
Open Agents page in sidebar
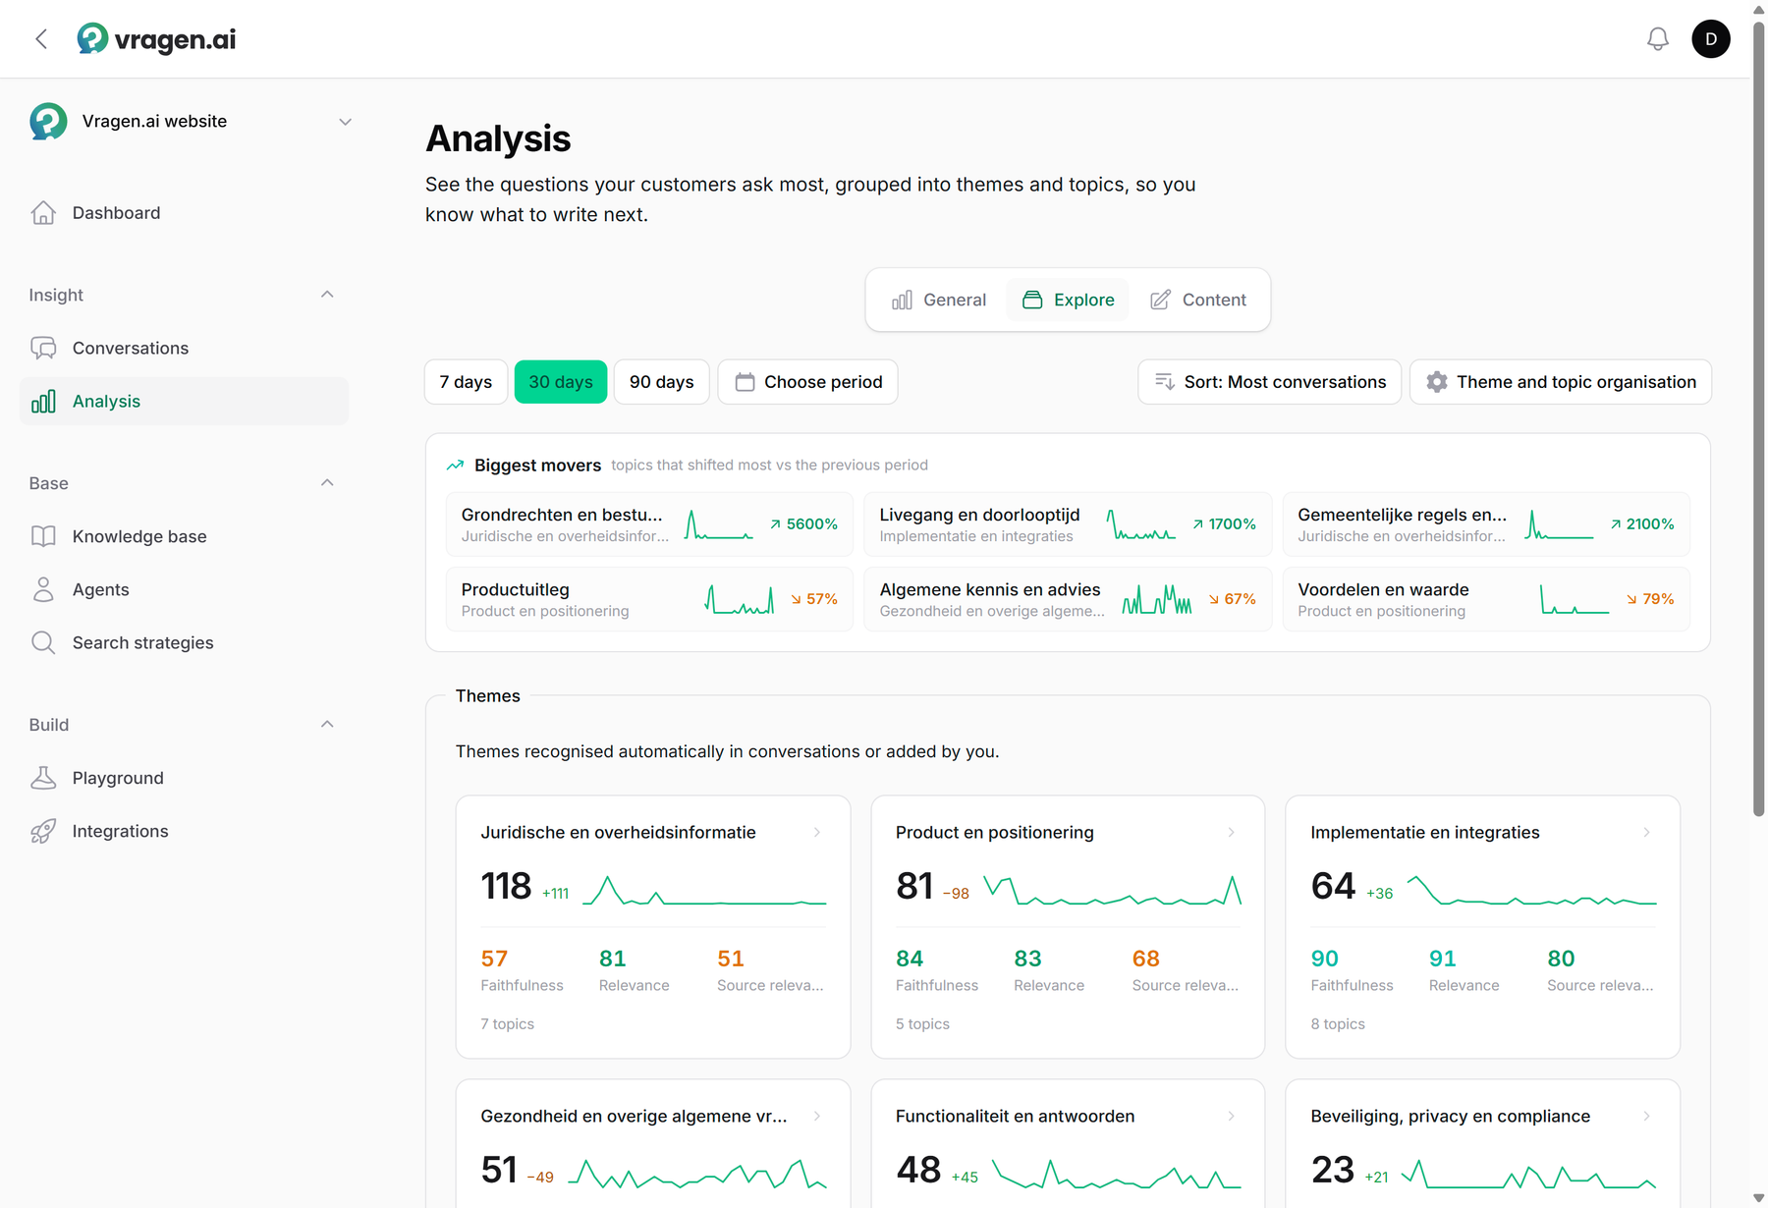tap(184, 590)
